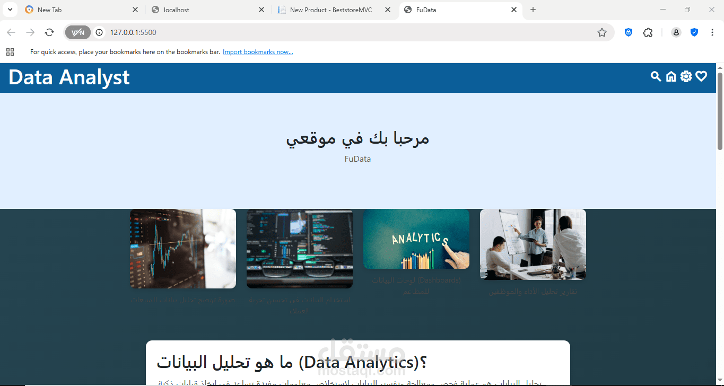Open the team whiteboard meeting image
The image size is (724, 386).
(533, 244)
